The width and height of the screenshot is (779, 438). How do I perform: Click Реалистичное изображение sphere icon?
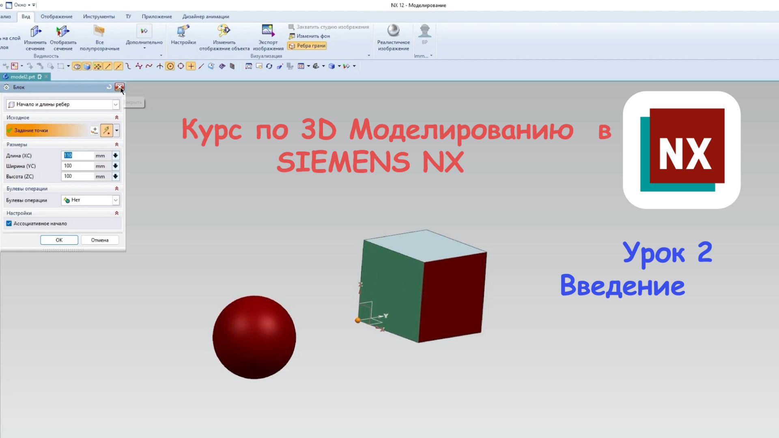[x=393, y=31]
